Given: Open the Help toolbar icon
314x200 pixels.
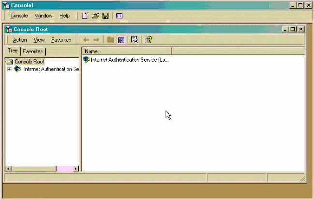Looking at the screenshot, I should (x=149, y=40).
